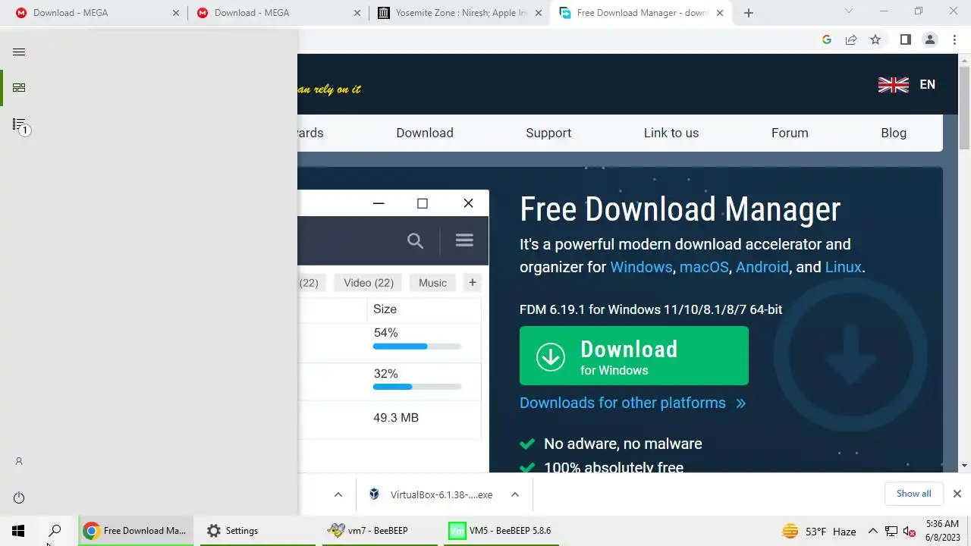
Task: Click the Windows Start button
Action: (18, 531)
